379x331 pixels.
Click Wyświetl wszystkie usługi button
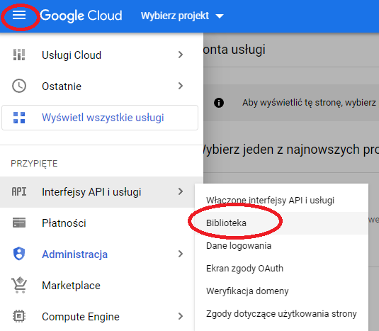(100, 118)
